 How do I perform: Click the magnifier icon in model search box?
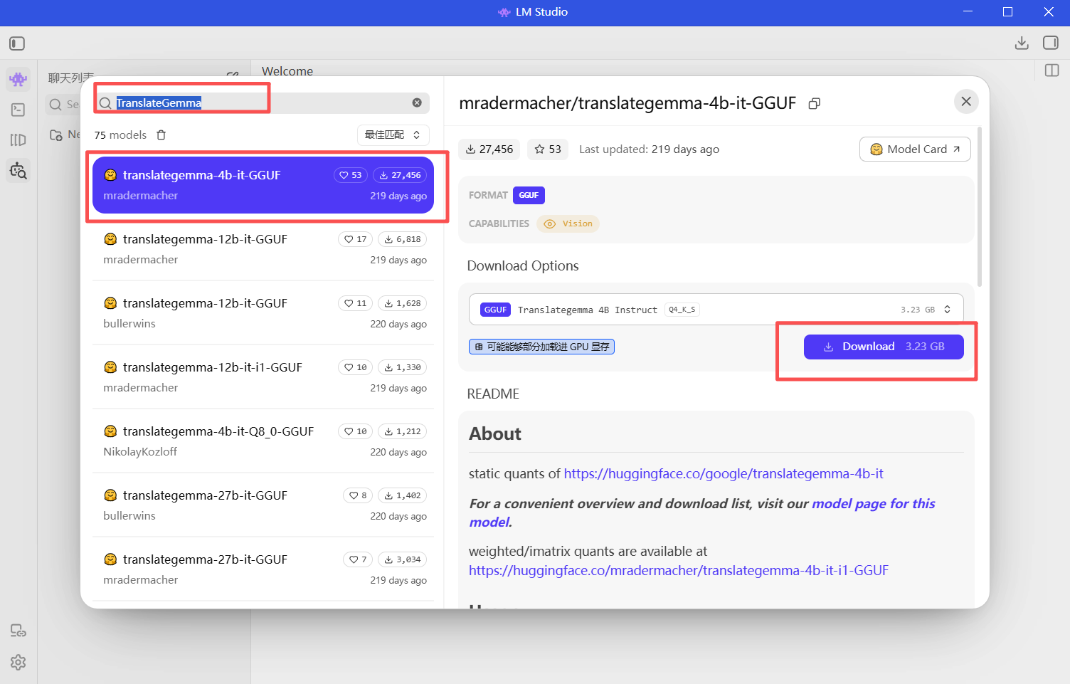pos(105,103)
